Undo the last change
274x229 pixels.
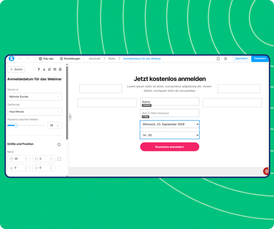[x=21, y=59]
